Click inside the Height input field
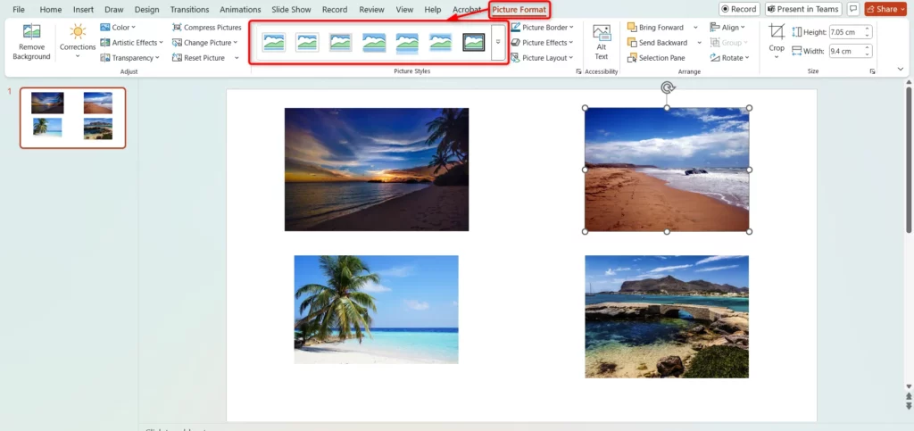This screenshot has height=431, width=914. [847, 32]
